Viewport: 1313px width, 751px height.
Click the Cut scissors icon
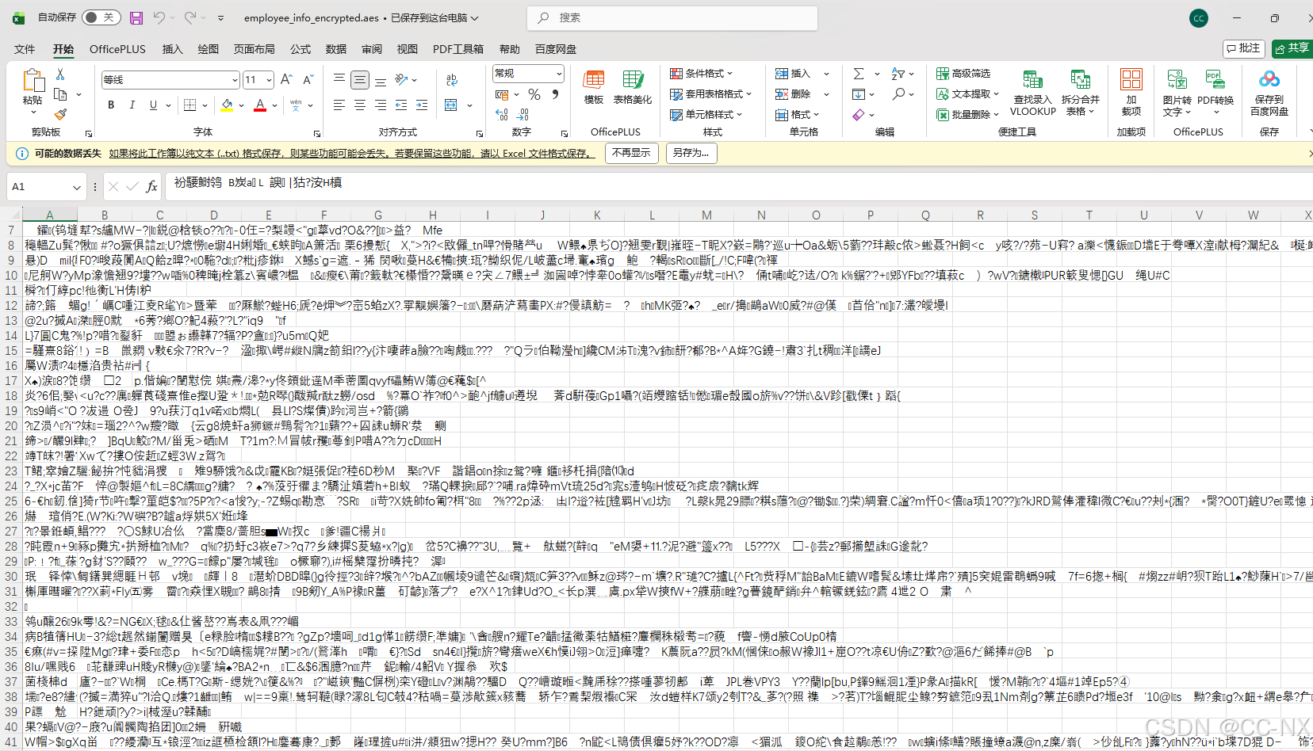pos(60,74)
